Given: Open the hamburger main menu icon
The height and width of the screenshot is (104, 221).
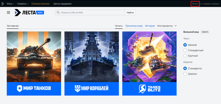Looking at the screenshot, I should click(x=9, y=12).
